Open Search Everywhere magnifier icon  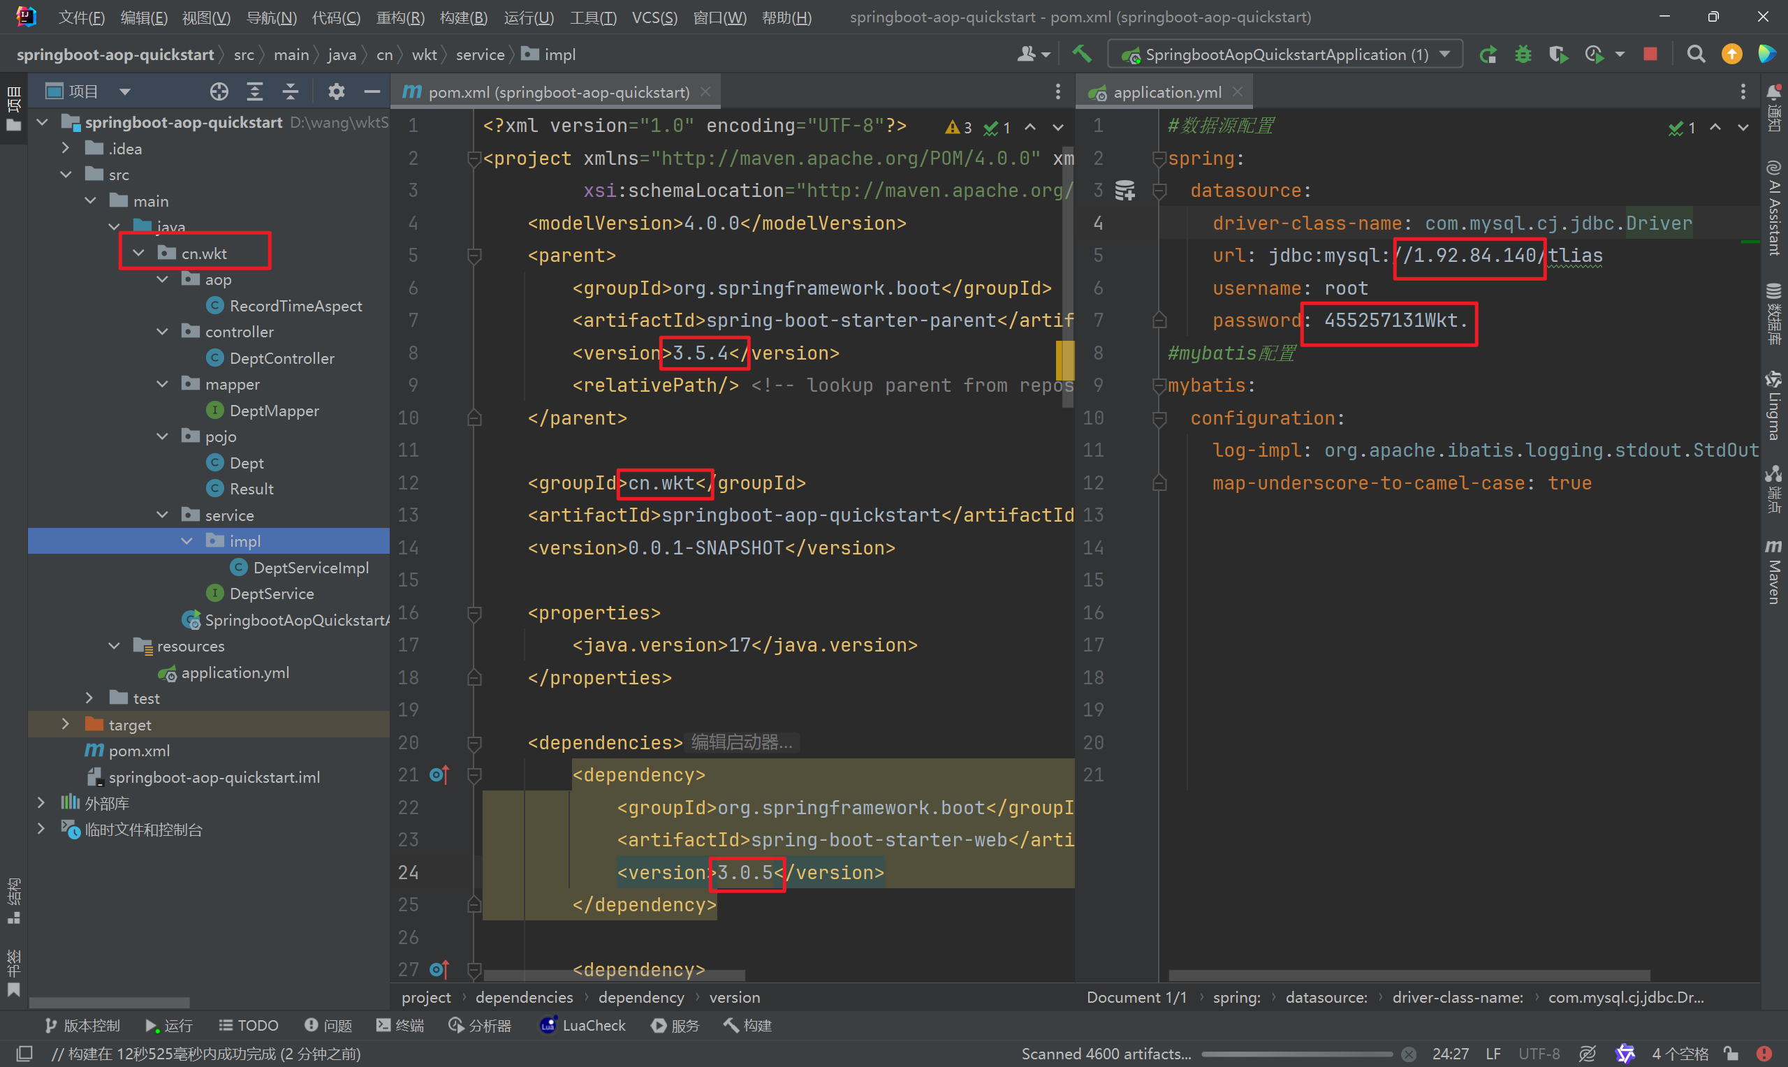1695,54
